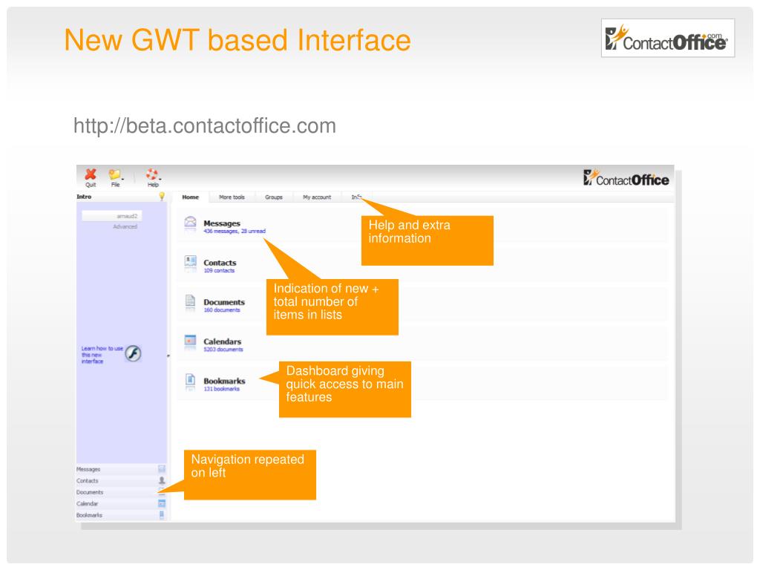The image size is (760, 570).
Task: Collapse the left panel with splitter arrow
Action: (x=168, y=356)
